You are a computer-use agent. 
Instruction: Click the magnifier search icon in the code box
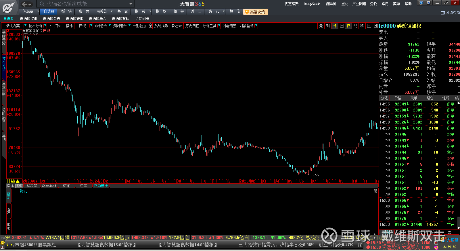(x=42, y=4)
